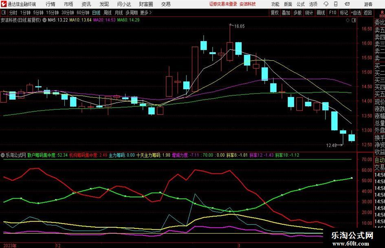Click the MA20: 14.53 label

pyautogui.click(x=104, y=20)
